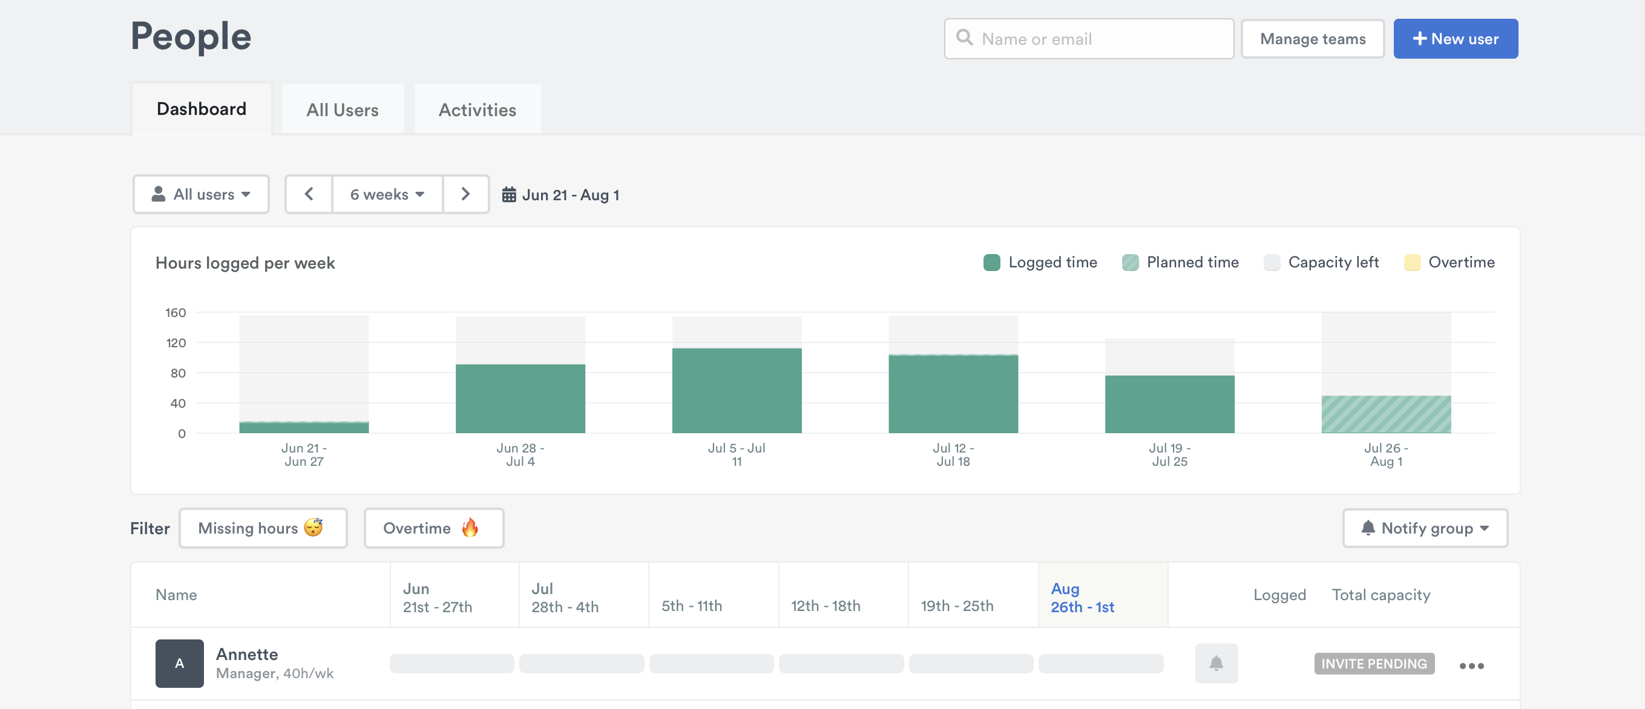
Task: Click the next period arrow
Action: coord(465,194)
